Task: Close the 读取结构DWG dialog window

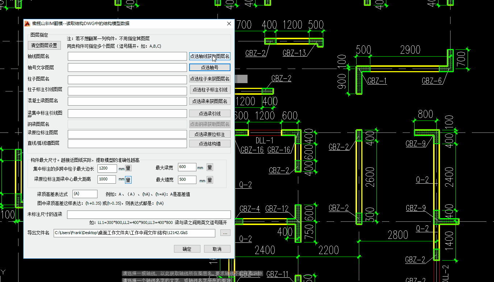Action: pos(229,24)
